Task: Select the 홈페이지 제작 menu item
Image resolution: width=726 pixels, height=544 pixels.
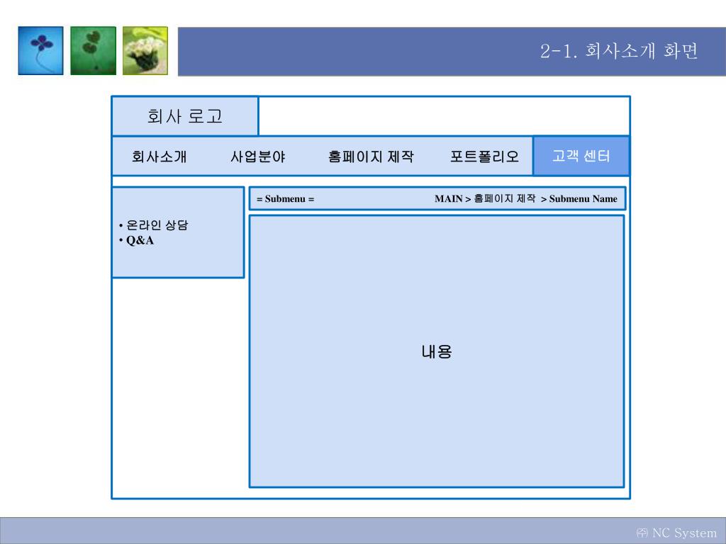Action: tap(371, 157)
